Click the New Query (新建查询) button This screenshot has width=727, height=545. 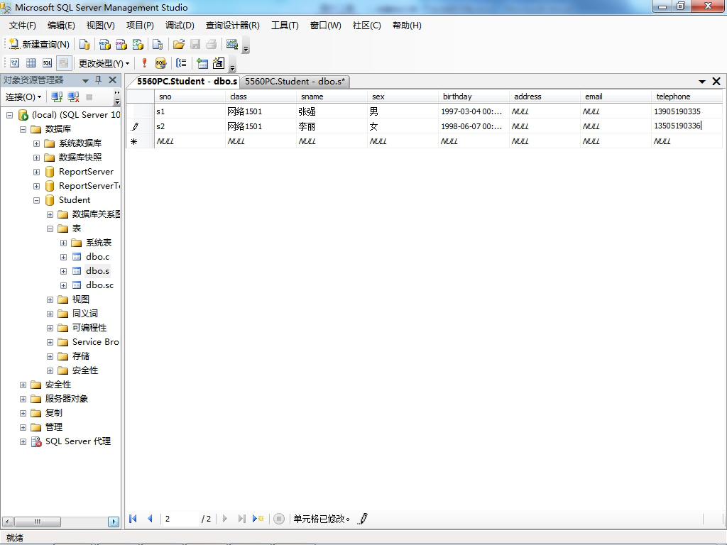(x=39, y=44)
